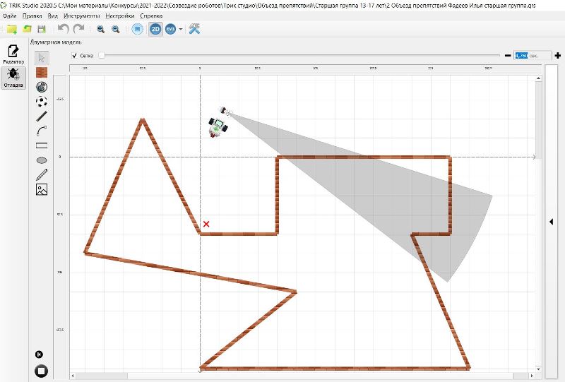The height and width of the screenshot is (382, 565).
Task: Open the Настройки menu
Action: coord(120,15)
